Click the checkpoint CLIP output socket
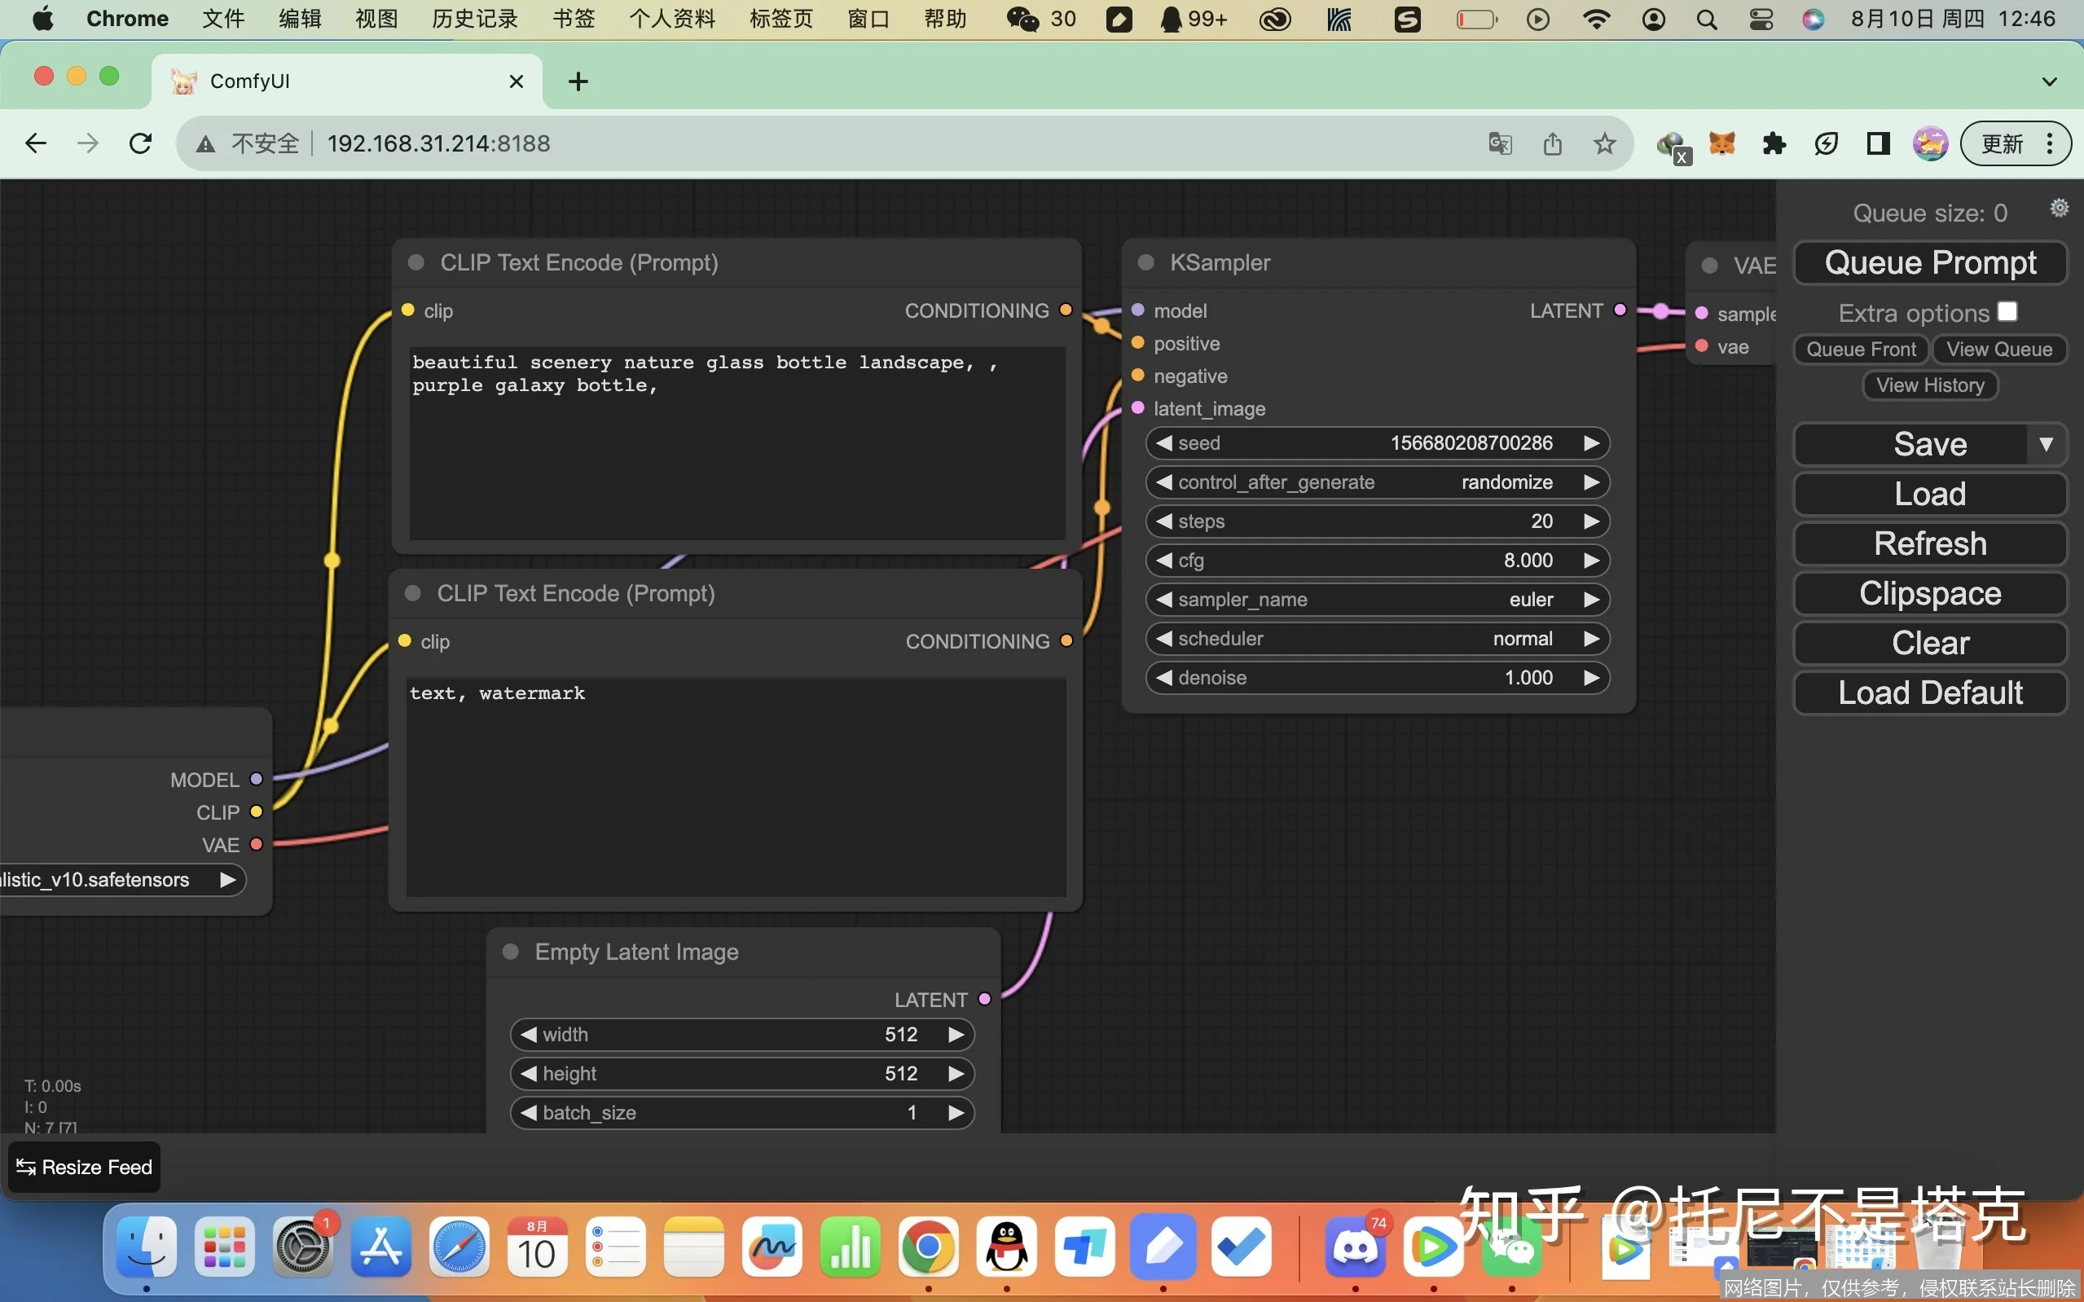 (x=256, y=812)
